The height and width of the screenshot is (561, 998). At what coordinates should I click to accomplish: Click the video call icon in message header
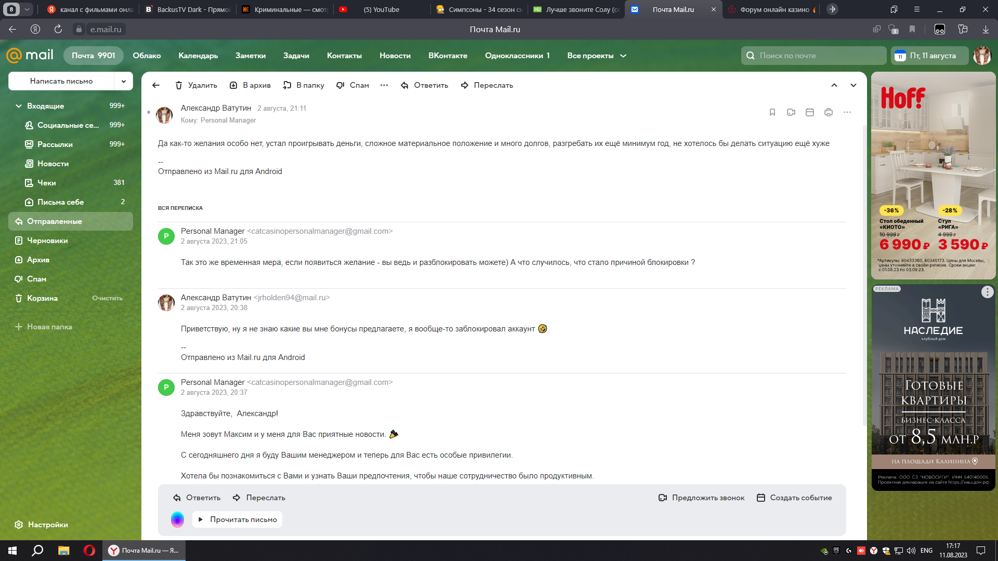coord(791,112)
